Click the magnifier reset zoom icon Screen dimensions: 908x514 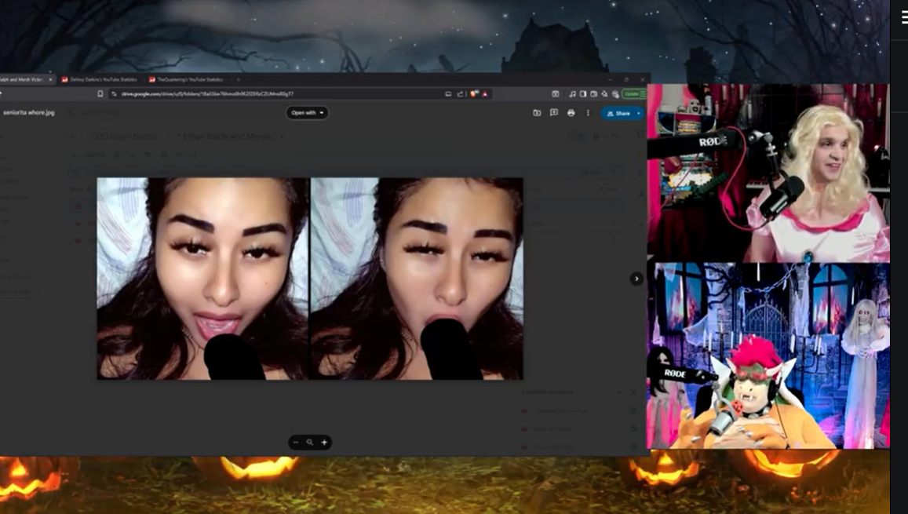(310, 443)
